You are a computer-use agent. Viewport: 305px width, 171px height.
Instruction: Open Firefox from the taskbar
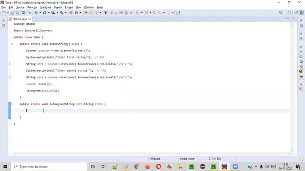148,167
